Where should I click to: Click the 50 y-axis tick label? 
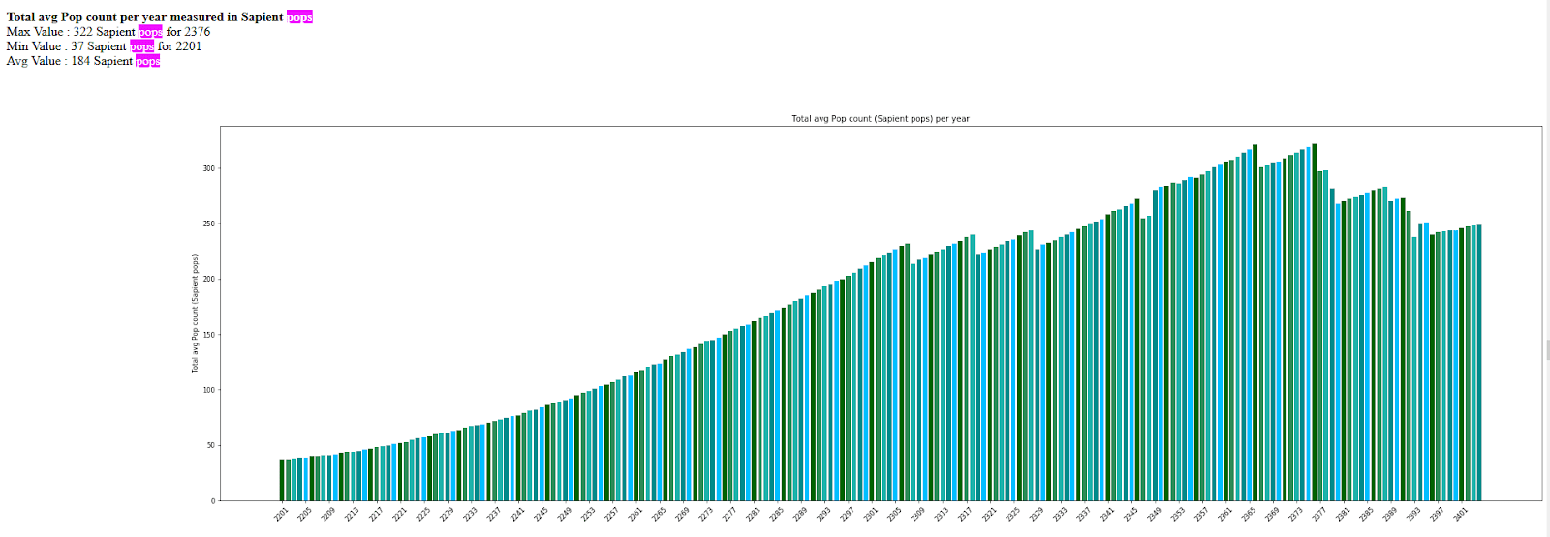pyautogui.click(x=210, y=446)
